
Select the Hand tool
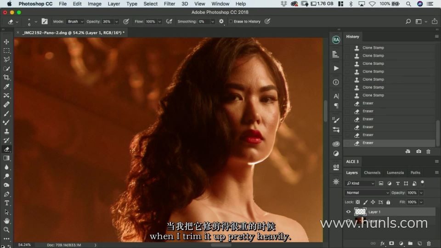[6, 221]
